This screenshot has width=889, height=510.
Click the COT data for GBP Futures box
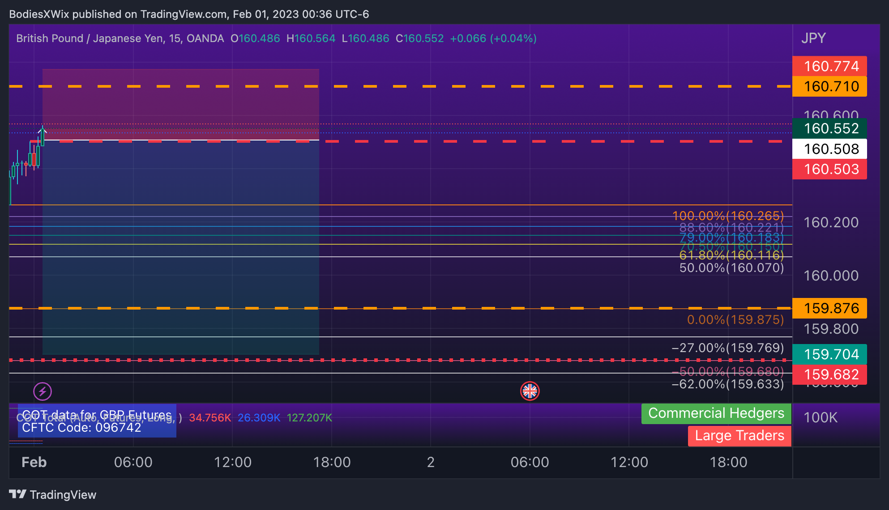coord(97,421)
